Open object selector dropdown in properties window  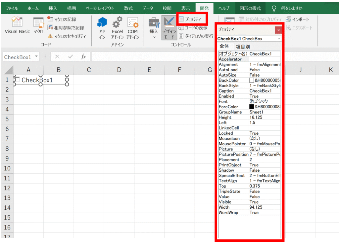tap(279, 39)
